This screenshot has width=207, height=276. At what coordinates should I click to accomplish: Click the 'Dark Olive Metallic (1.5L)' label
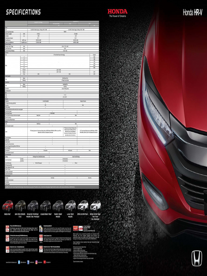click(20, 215)
